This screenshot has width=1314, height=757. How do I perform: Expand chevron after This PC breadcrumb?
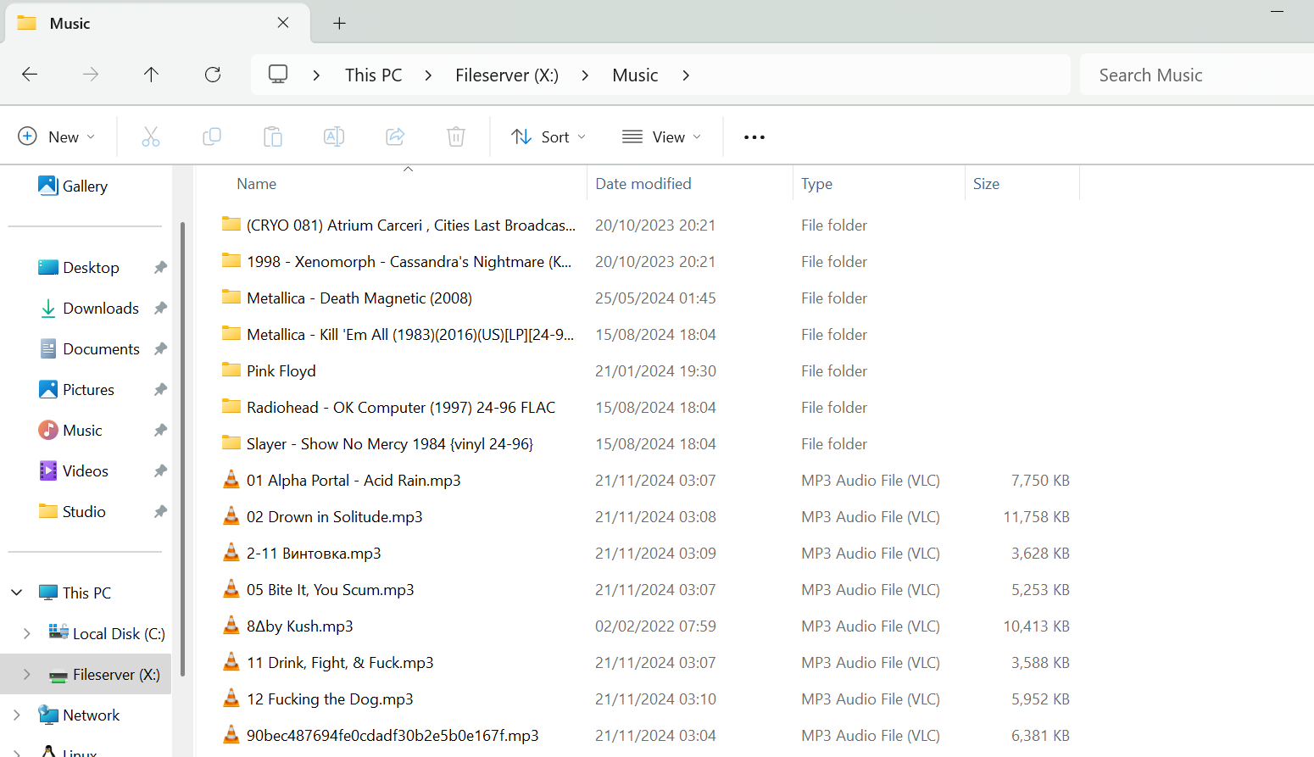(428, 75)
